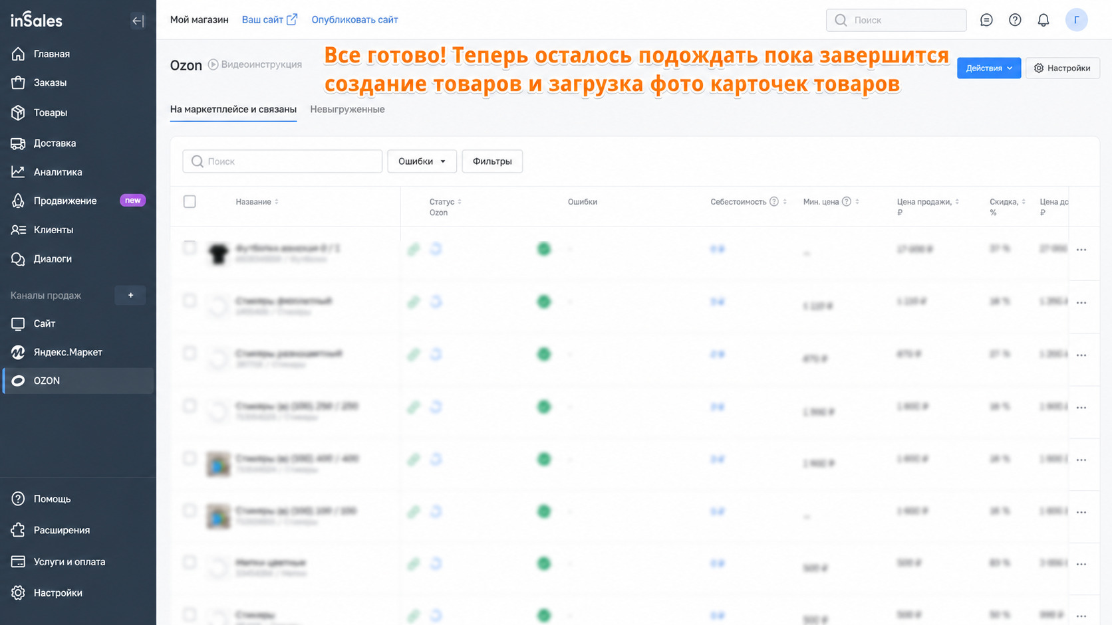Sort by Себестоимость column arrows

point(785,202)
